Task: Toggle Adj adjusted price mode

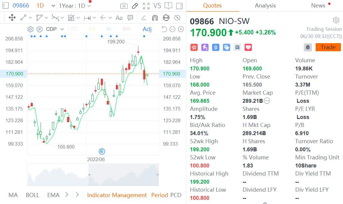Action: pyautogui.click(x=147, y=29)
